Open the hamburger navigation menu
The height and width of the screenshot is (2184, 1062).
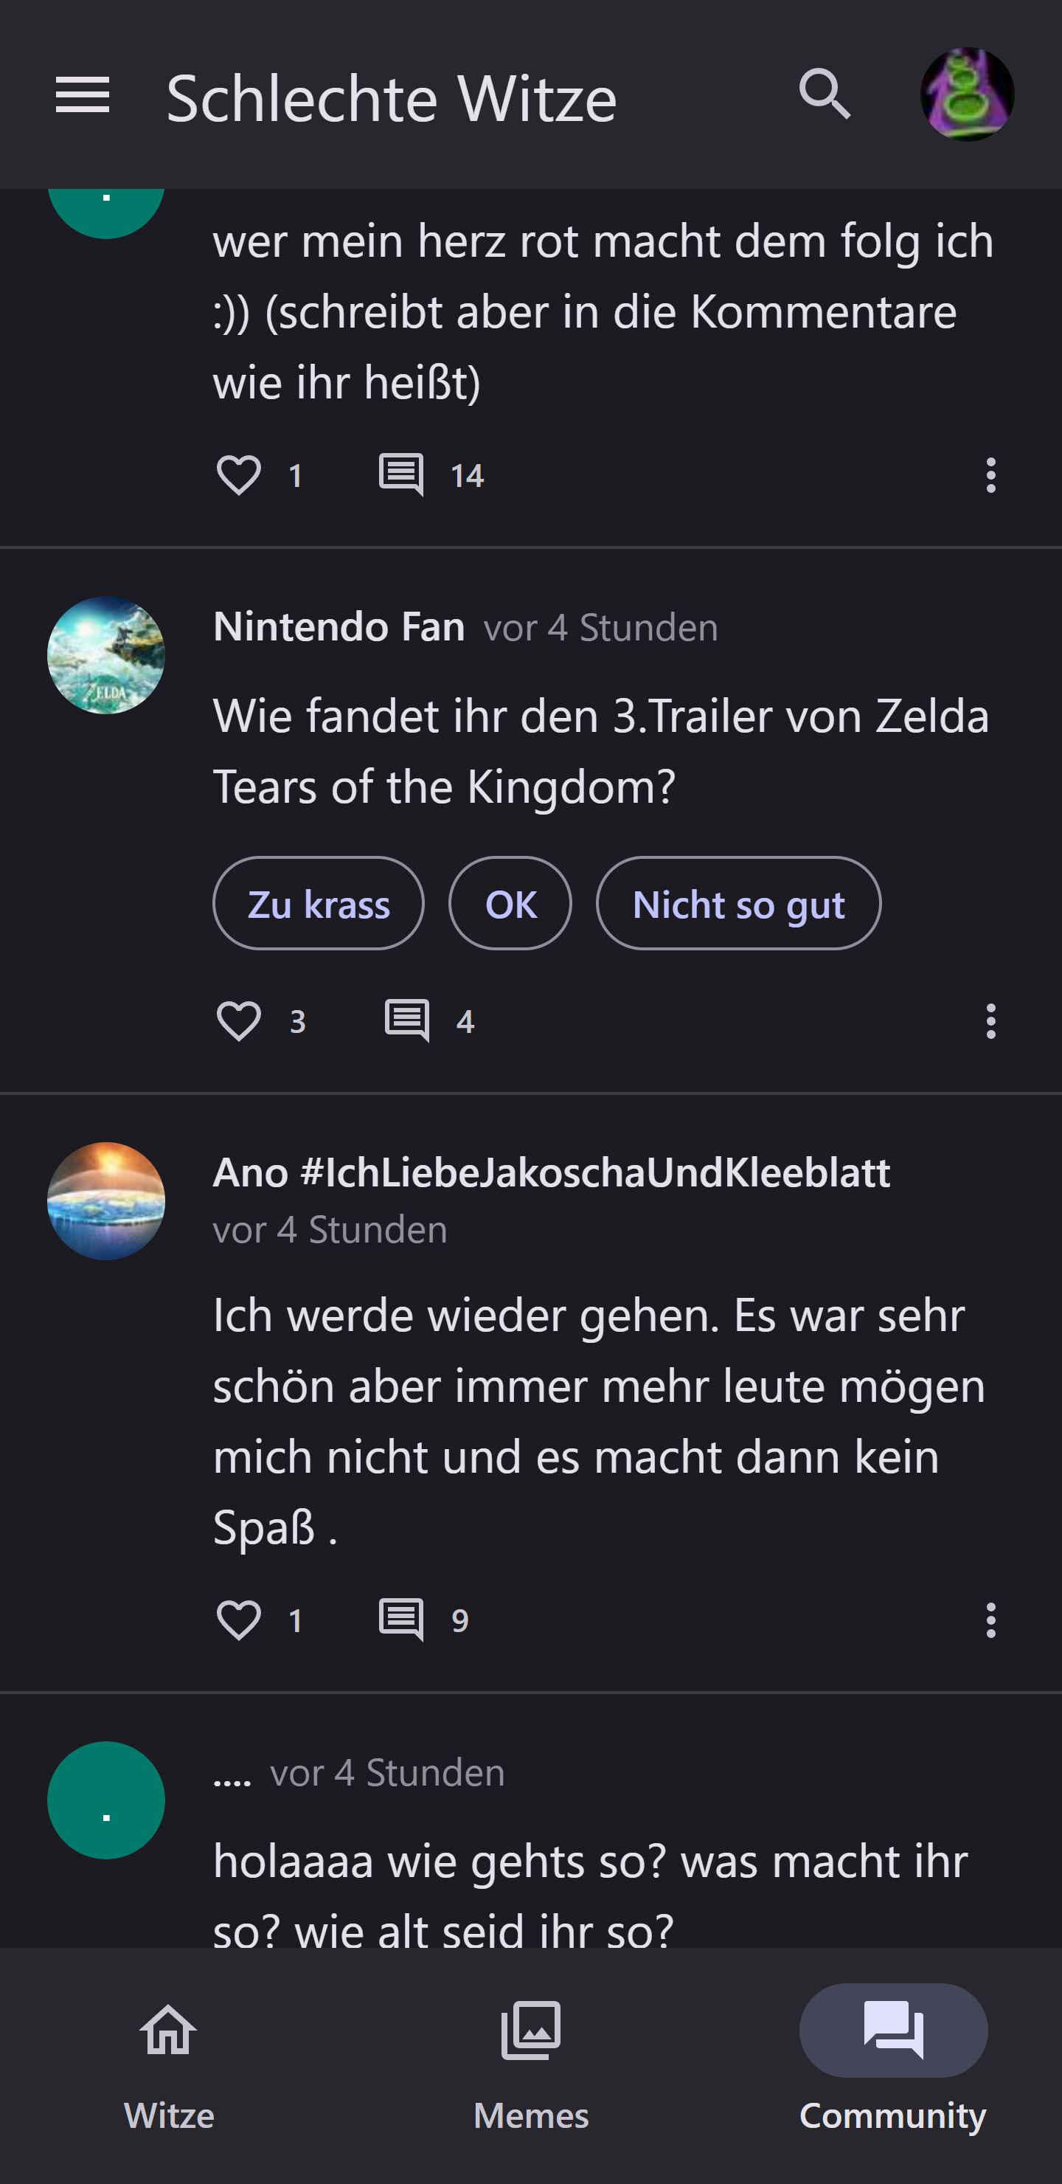click(x=82, y=94)
